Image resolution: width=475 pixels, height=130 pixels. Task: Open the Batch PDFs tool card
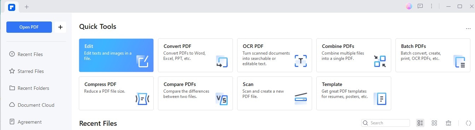point(433,55)
